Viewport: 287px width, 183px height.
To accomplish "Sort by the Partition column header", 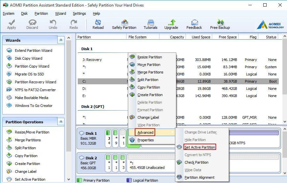I will point(101,37).
